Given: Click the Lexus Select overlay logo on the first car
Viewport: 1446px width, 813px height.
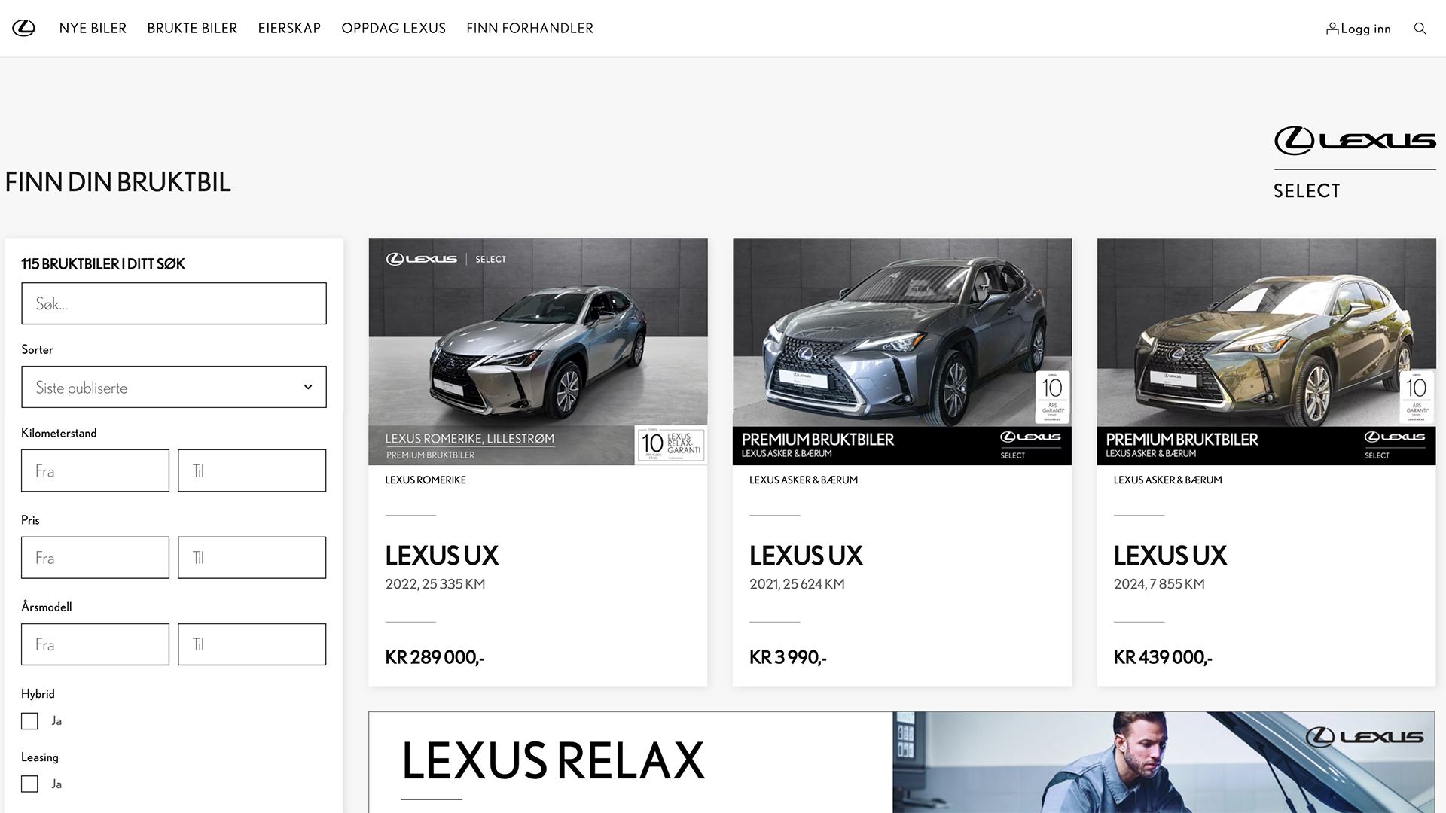Looking at the screenshot, I should point(446,259).
